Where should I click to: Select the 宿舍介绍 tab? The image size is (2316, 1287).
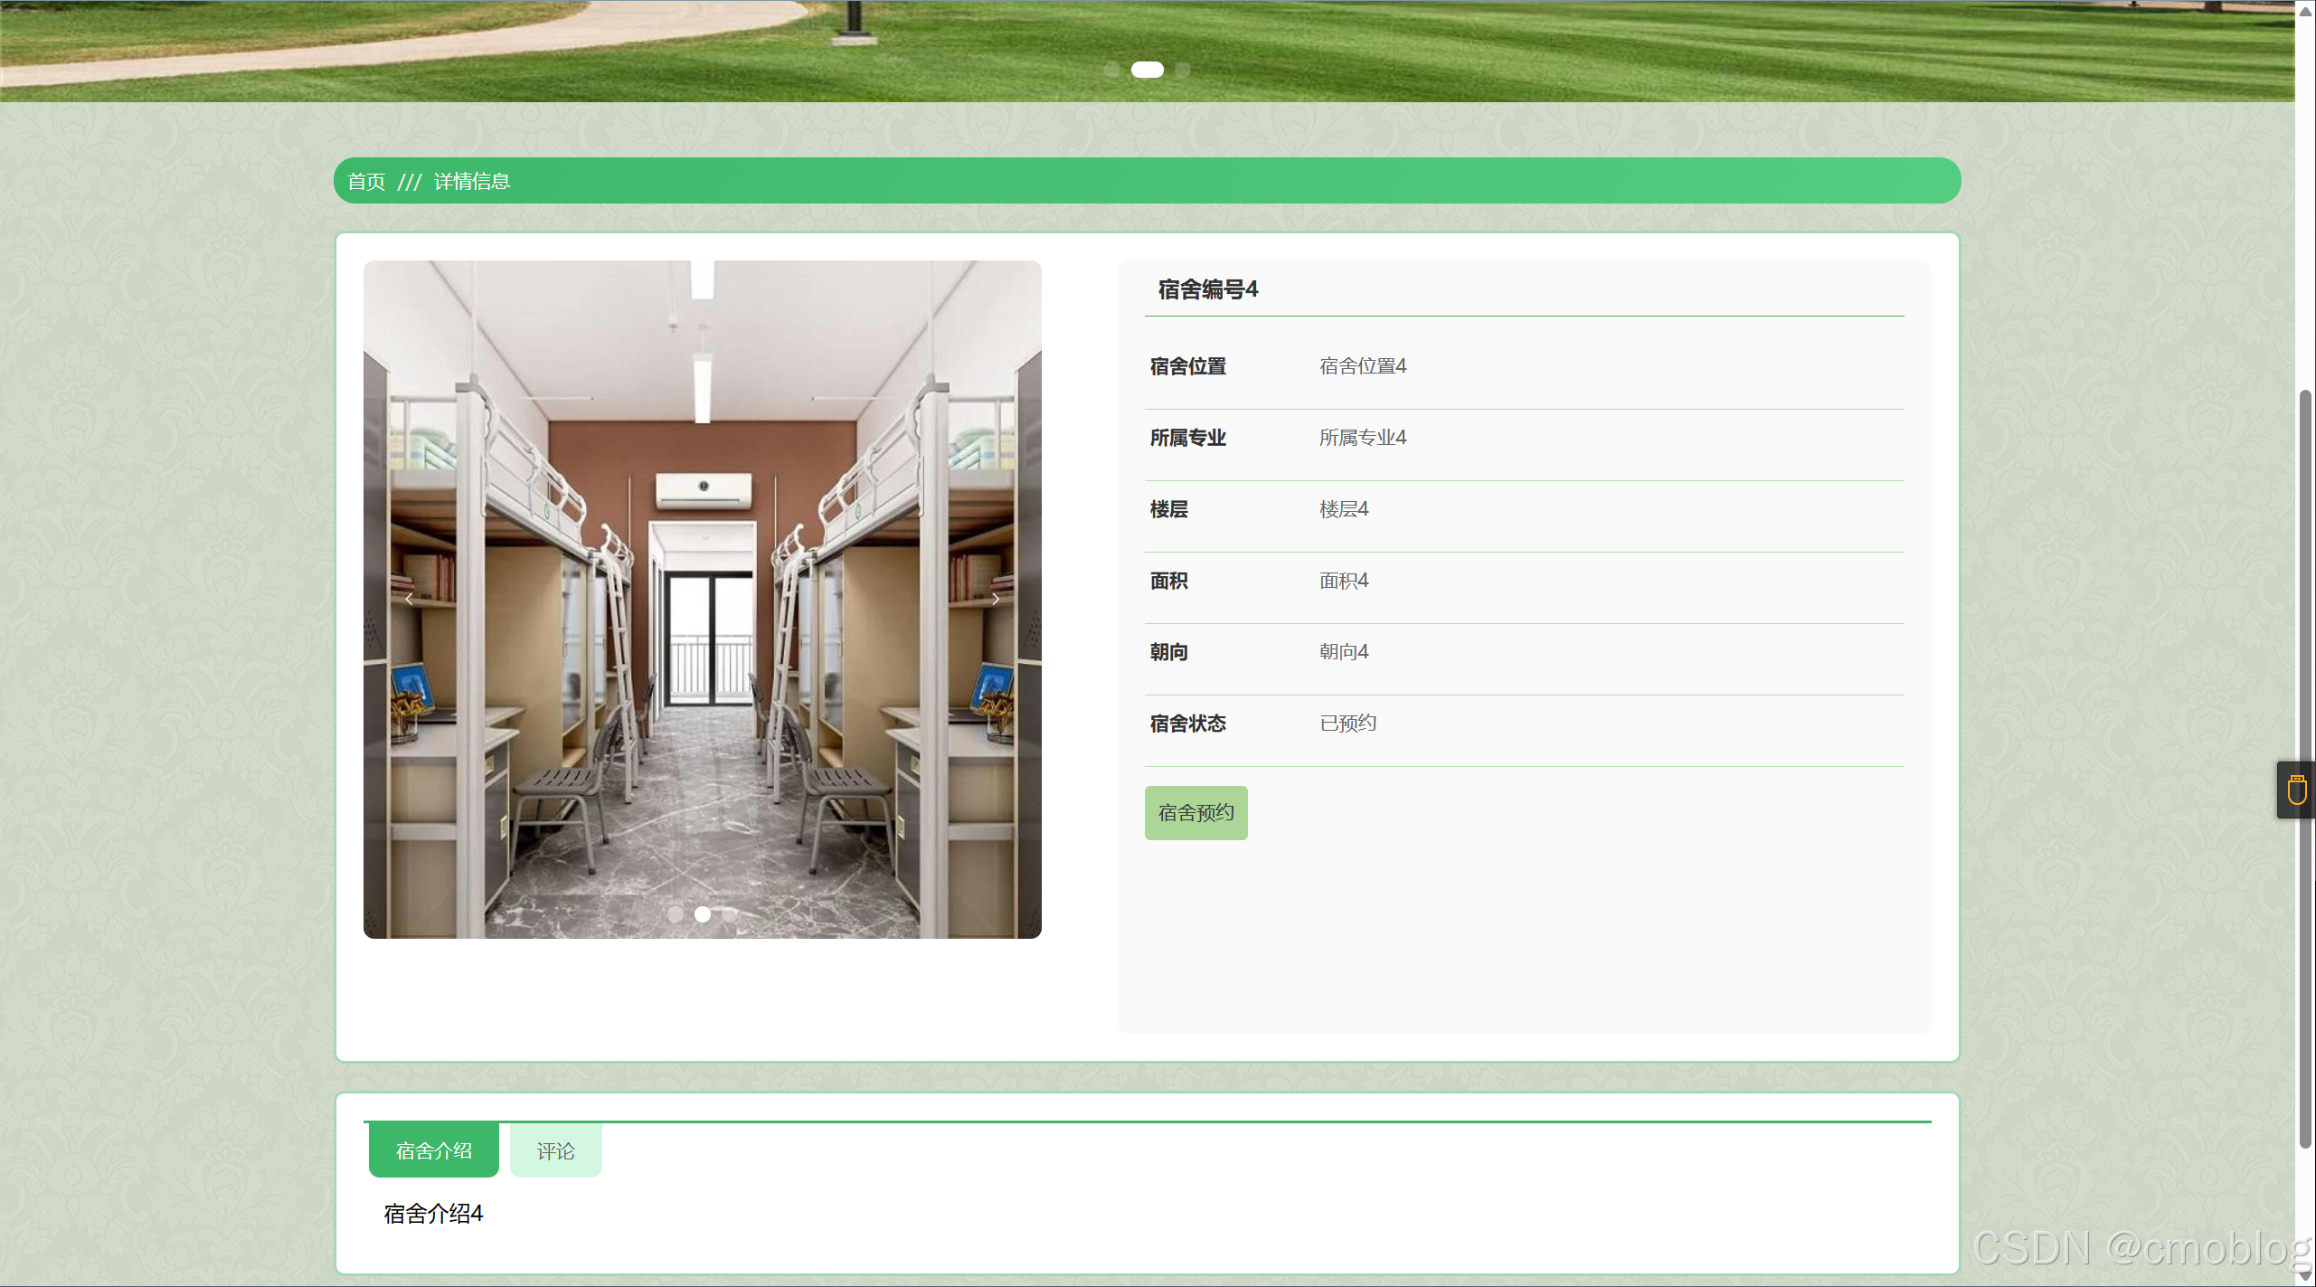(x=433, y=1150)
